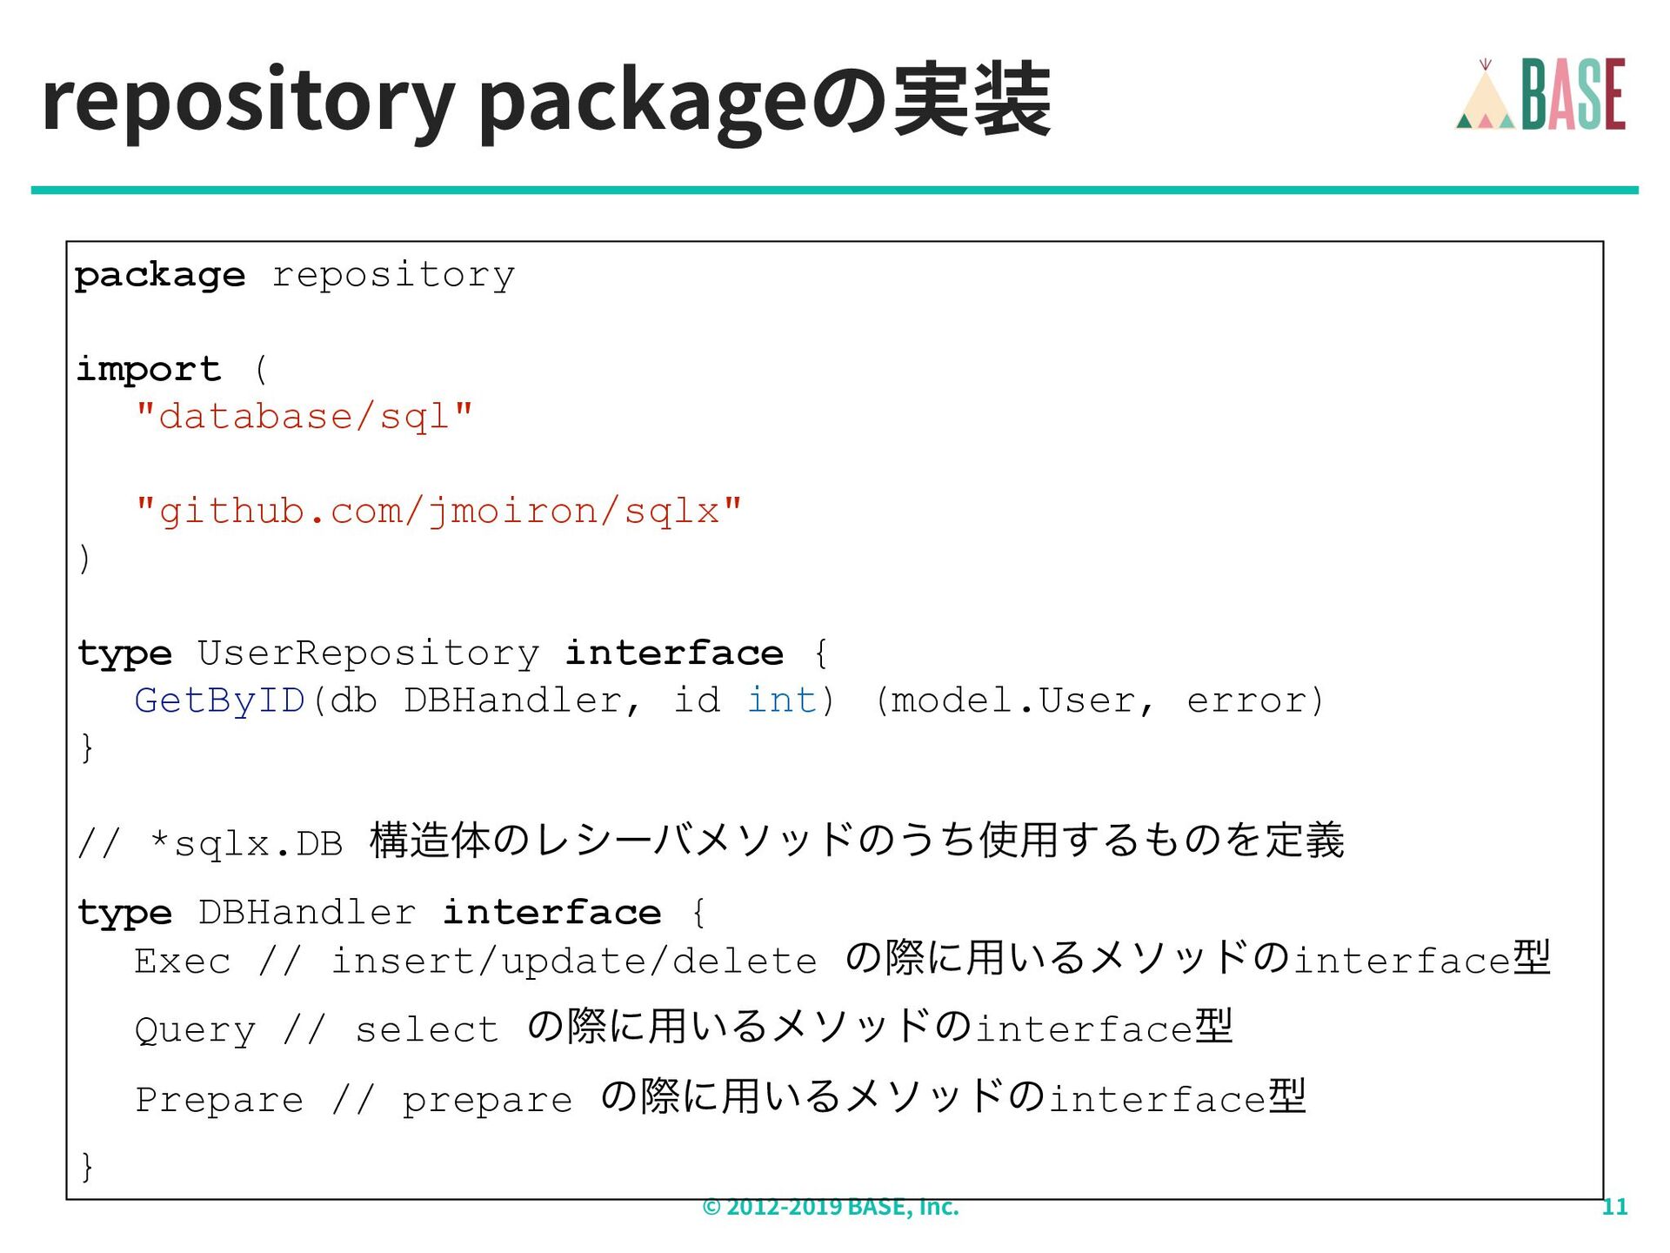Click the BASE logo text

point(1573,95)
